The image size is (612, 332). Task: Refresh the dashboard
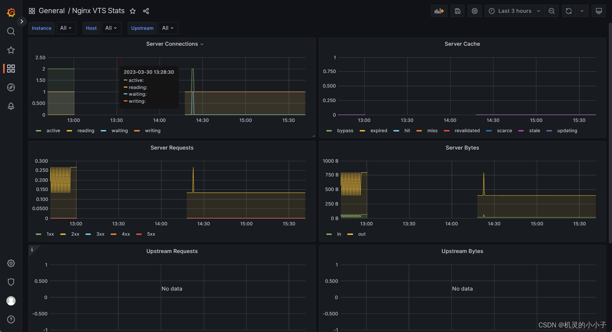coord(569,11)
